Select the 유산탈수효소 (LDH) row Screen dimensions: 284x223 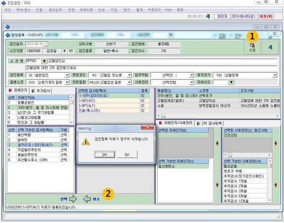point(38,160)
